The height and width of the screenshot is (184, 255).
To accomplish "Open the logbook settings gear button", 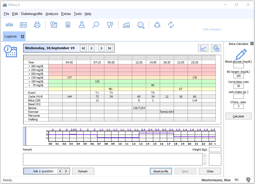I will click(x=216, y=48).
